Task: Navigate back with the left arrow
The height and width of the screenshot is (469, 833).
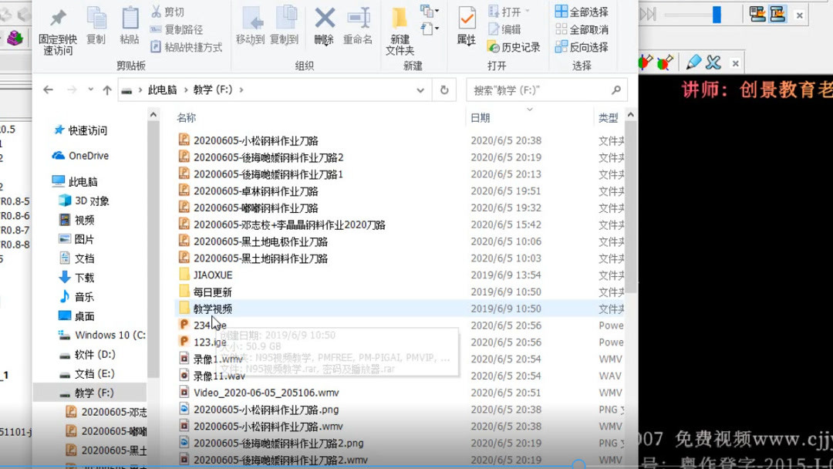Action: click(48, 89)
